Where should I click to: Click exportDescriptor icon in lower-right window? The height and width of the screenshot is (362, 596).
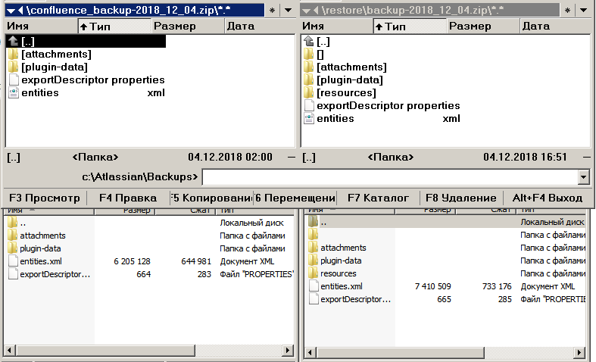[314, 299]
